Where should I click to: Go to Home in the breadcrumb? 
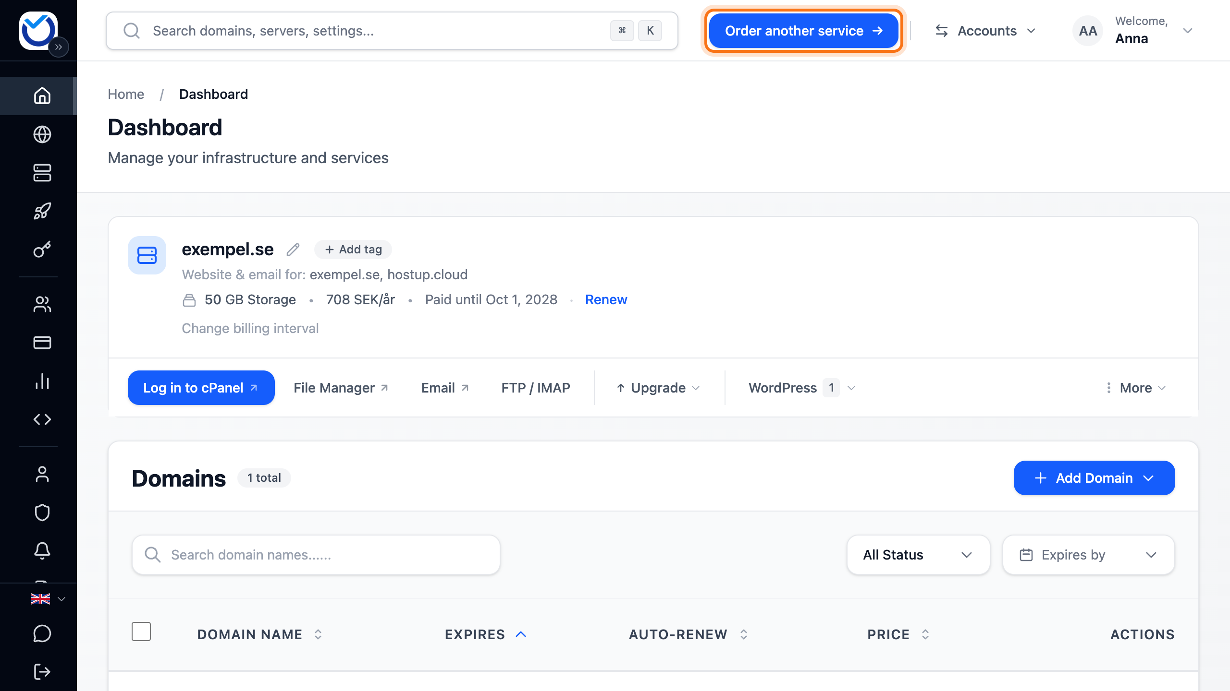(126, 94)
